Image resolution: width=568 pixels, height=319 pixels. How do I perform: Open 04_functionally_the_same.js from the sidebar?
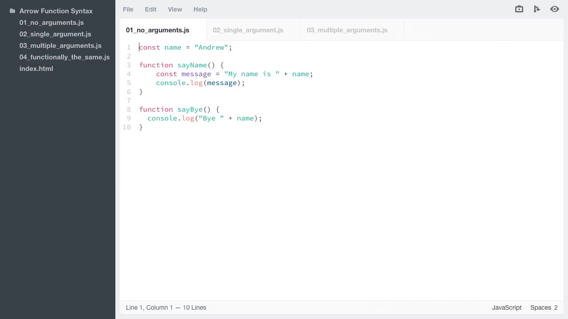click(64, 57)
